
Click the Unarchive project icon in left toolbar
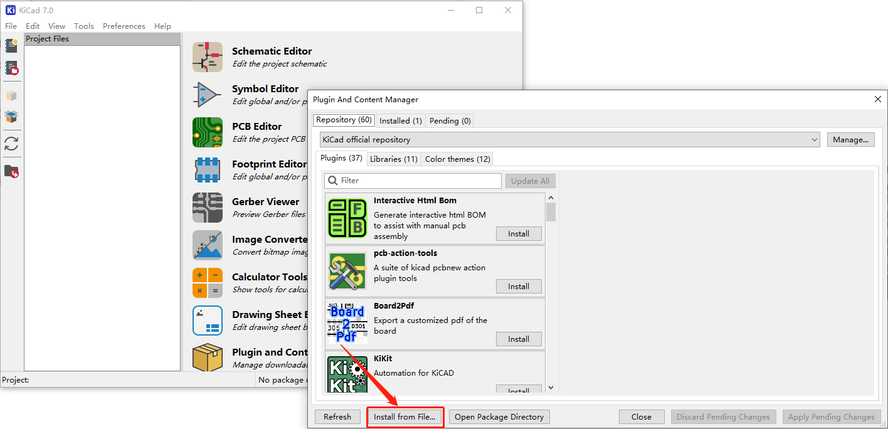point(11,117)
